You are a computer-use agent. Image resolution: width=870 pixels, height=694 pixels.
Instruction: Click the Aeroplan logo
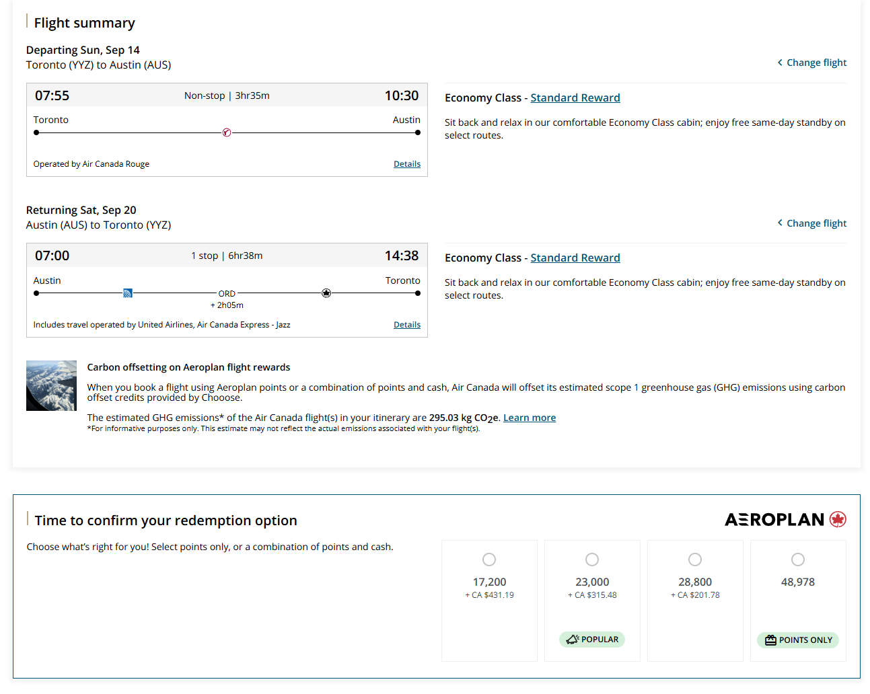click(x=785, y=519)
